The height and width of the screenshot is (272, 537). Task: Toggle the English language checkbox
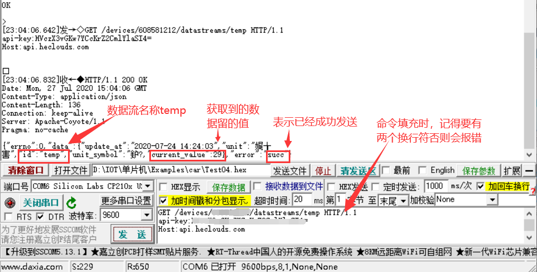[x=423, y=170]
